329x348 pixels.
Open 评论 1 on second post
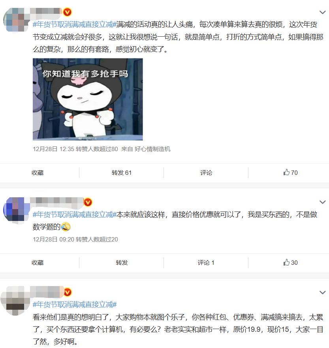(206, 263)
